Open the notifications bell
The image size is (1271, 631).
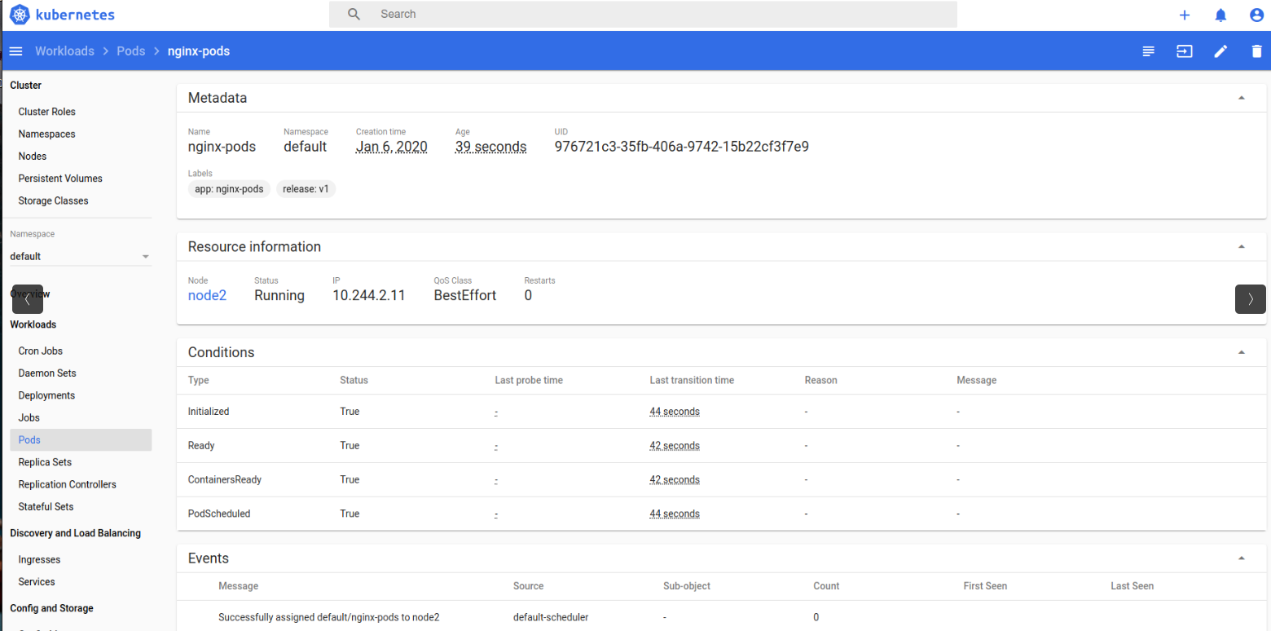(1220, 15)
